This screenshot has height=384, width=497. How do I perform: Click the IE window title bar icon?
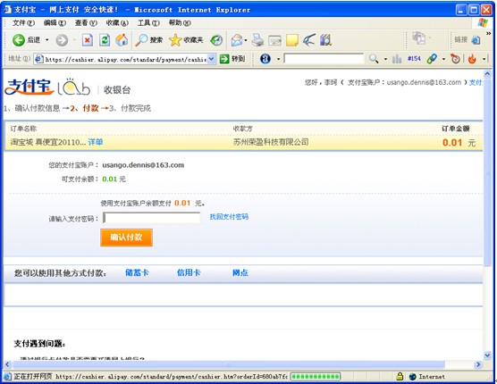coord(8,10)
